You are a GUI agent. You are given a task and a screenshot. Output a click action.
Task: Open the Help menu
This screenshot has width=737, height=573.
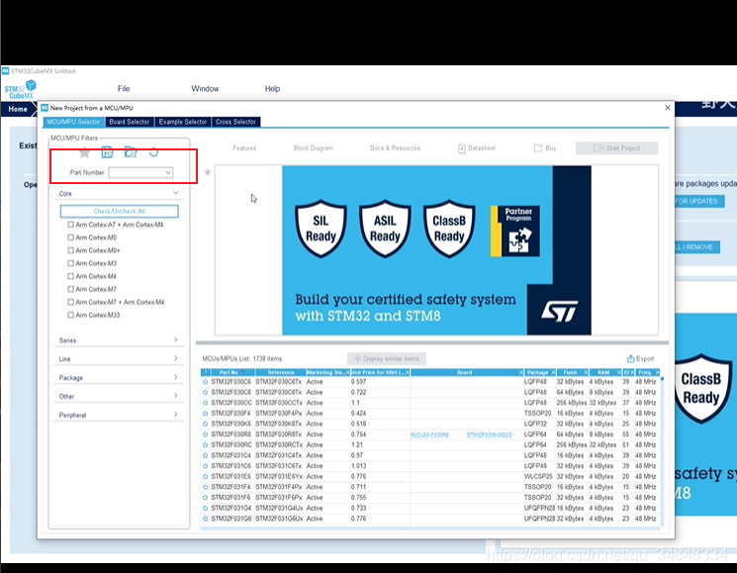[x=272, y=88]
